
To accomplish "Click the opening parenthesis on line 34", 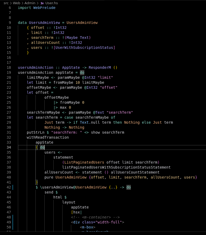I will [x=37, y=147].
